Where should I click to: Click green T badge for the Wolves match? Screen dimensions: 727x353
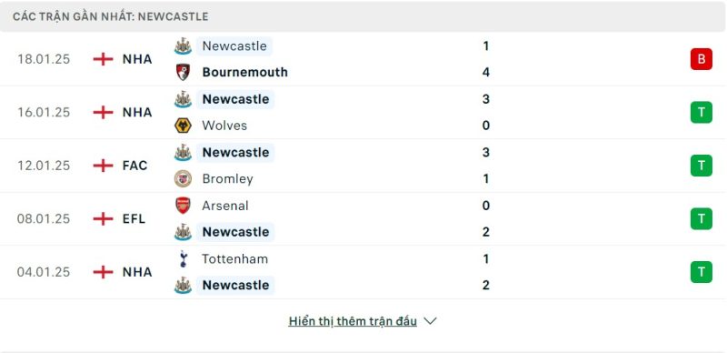click(x=701, y=113)
